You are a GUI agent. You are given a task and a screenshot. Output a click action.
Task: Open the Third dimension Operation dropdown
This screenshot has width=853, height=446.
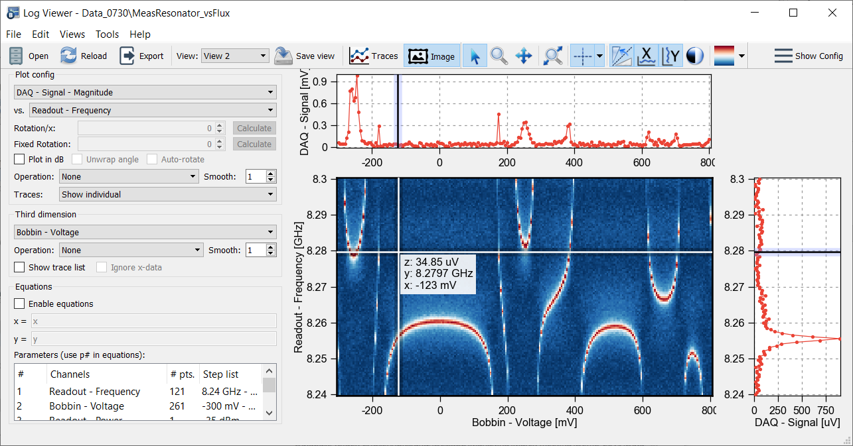[131, 250]
